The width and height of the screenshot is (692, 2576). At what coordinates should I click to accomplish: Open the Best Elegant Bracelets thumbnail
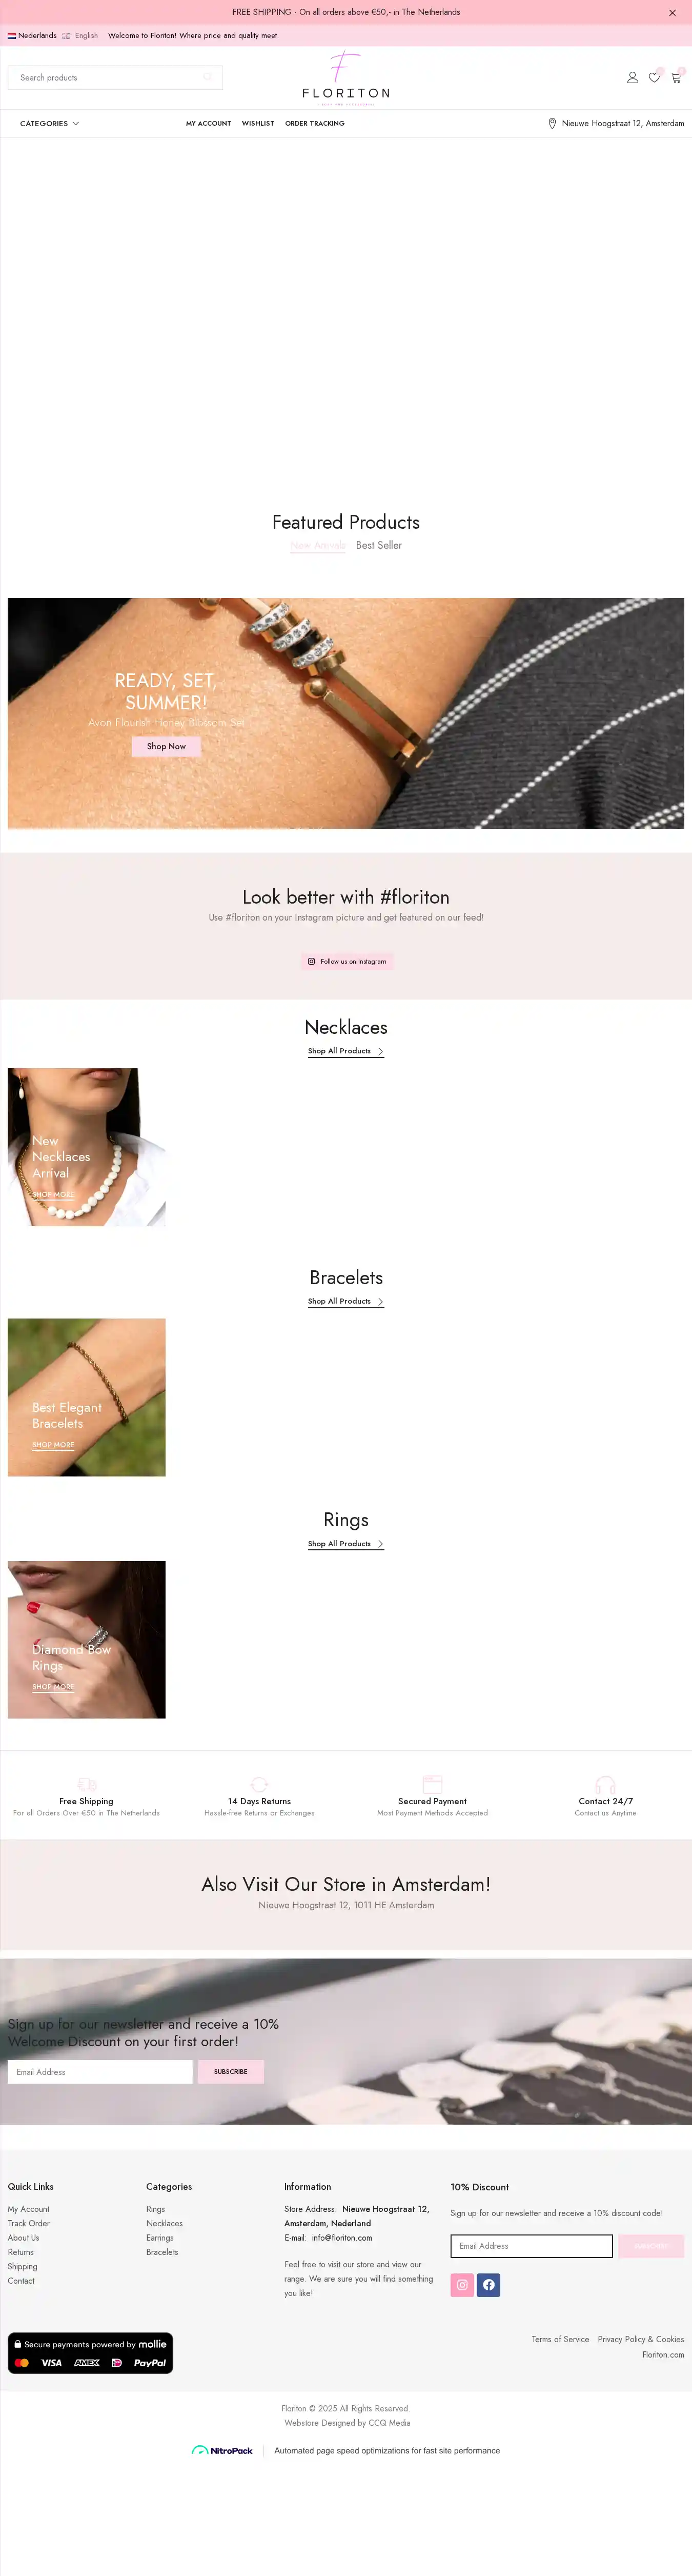point(87,1397)
